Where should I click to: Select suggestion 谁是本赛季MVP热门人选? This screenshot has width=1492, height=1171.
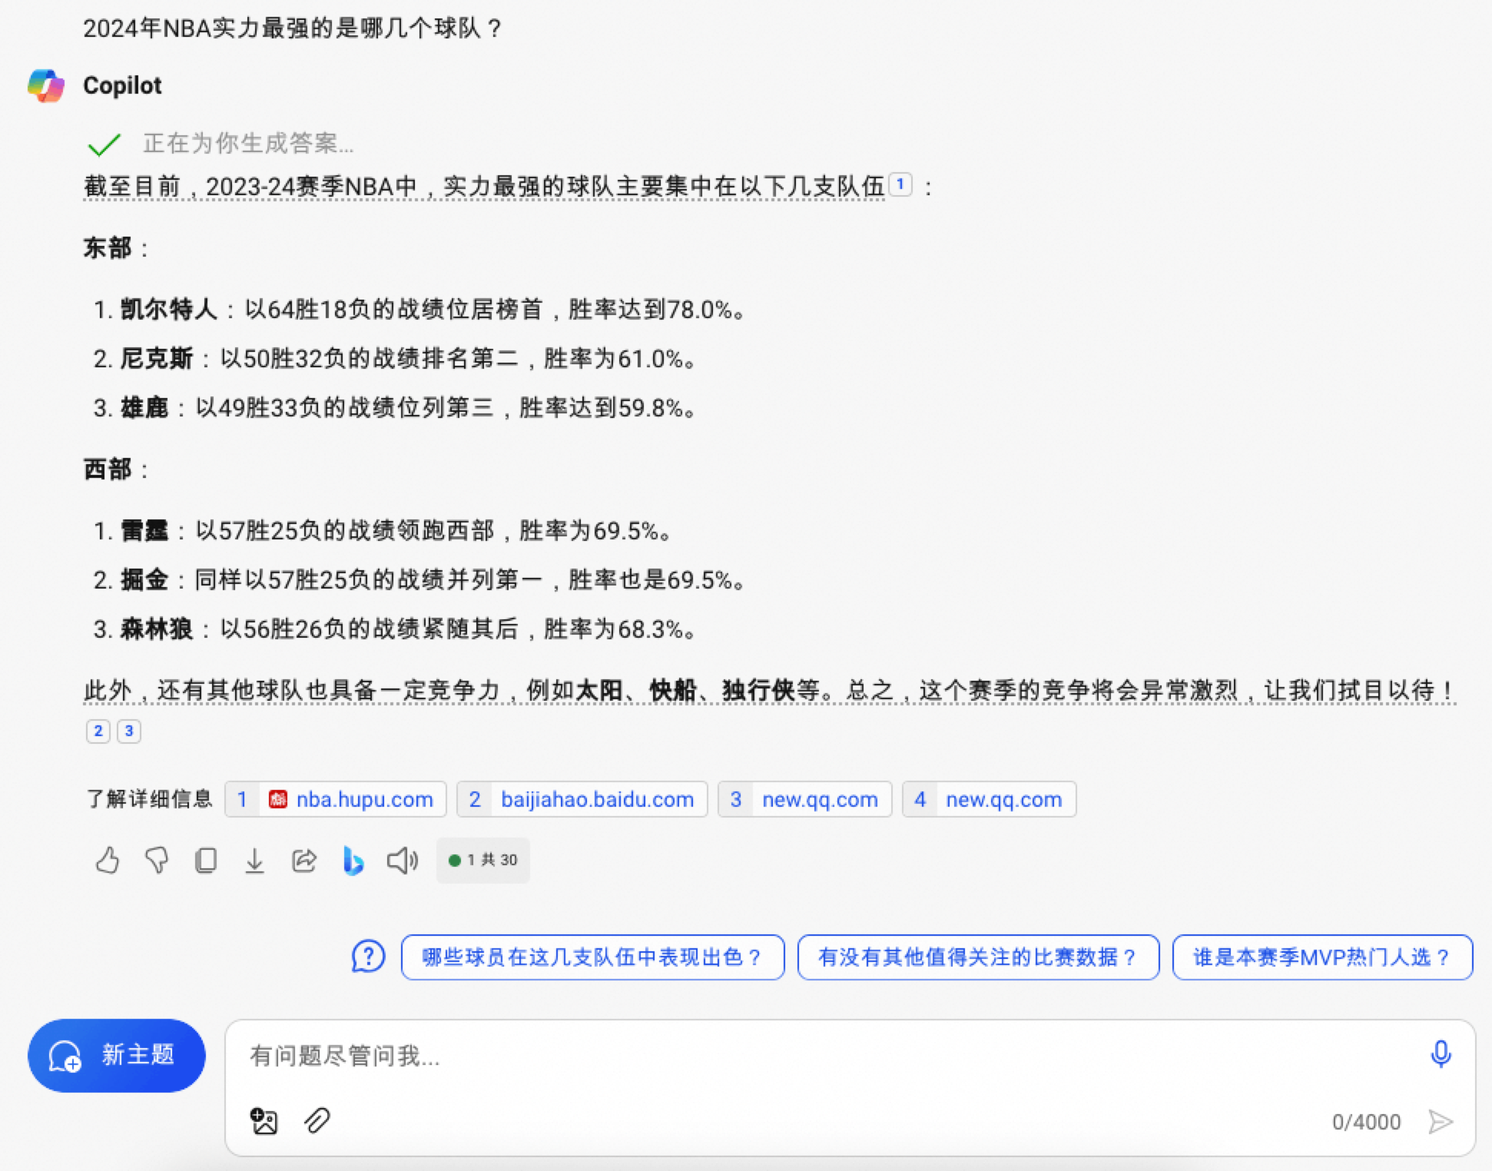coord(1321,957)
